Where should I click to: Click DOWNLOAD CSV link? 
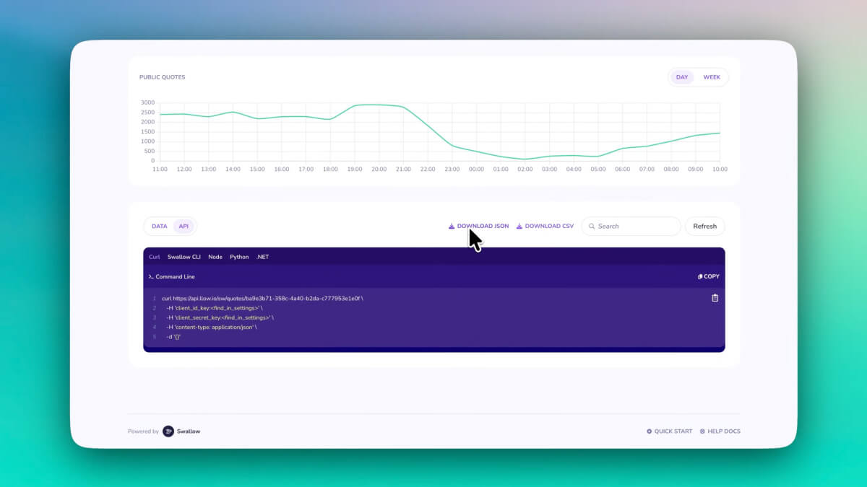545,227
